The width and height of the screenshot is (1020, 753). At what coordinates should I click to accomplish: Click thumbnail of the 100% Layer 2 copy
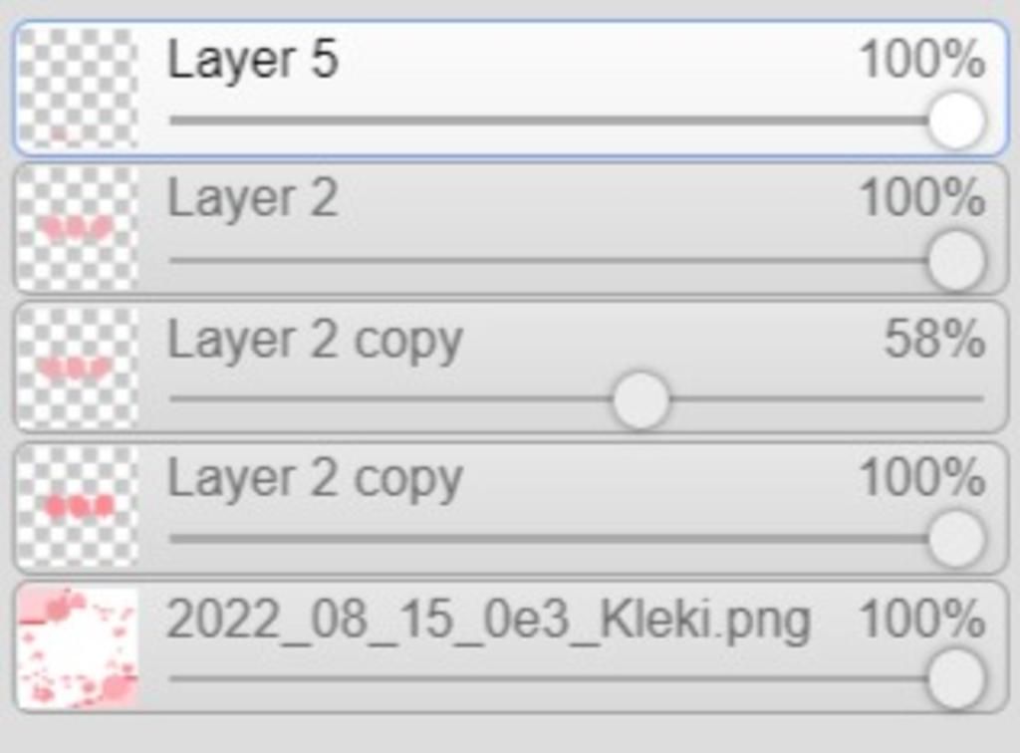78,507
